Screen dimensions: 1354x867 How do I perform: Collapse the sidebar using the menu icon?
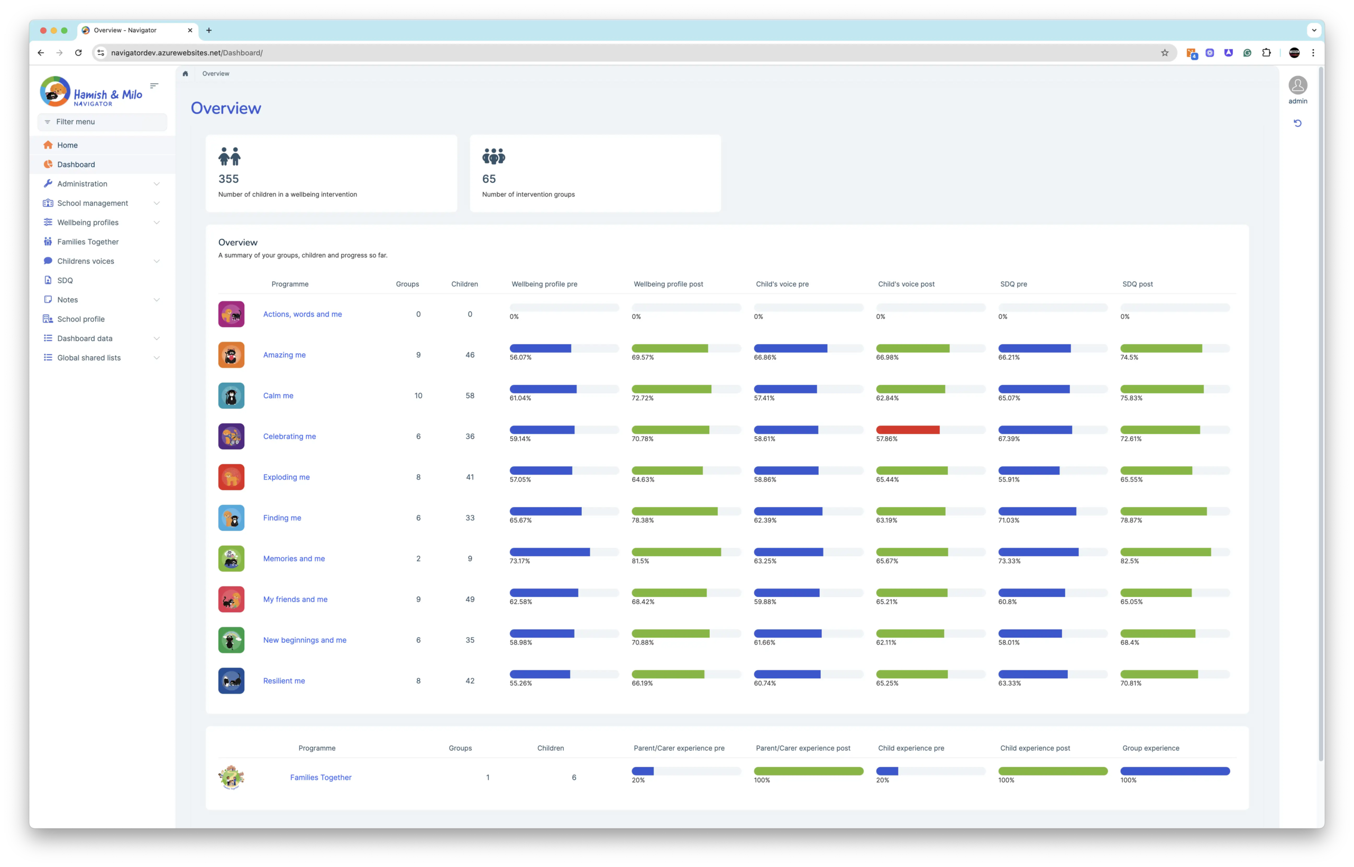(x=154, y=86)
